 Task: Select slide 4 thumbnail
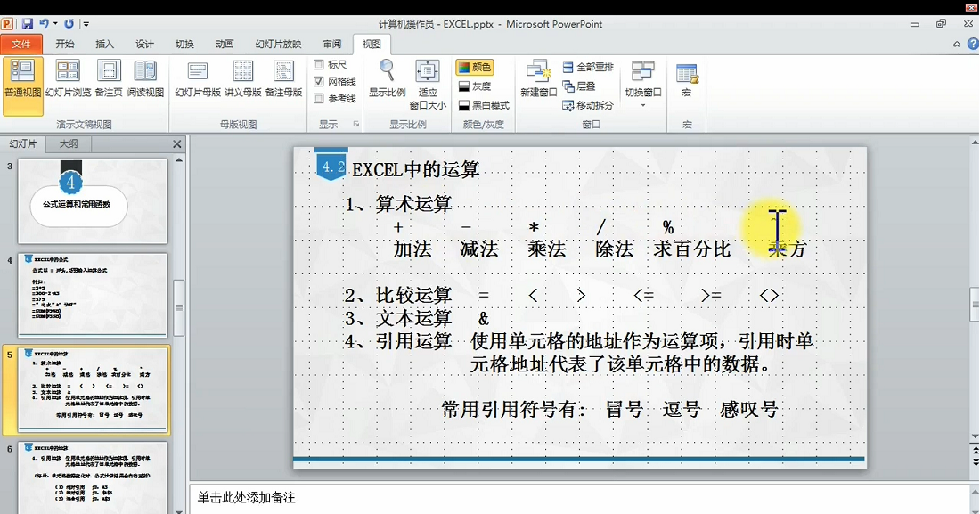coord(93,295)
